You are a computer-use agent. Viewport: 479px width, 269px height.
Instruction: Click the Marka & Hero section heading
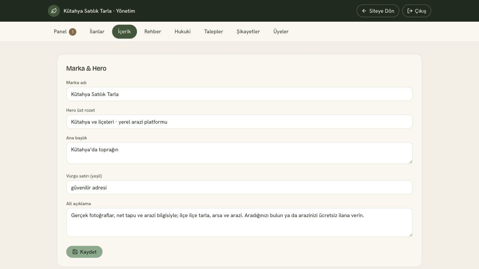(86, 68)
